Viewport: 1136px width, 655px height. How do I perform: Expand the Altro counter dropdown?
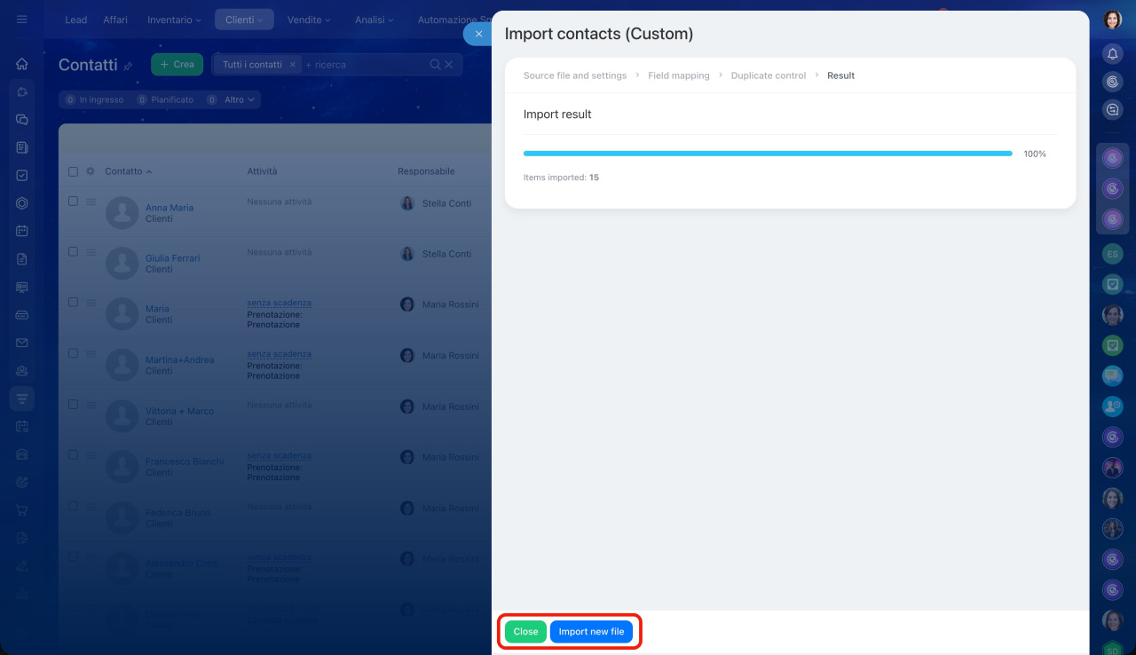(239, 100)
